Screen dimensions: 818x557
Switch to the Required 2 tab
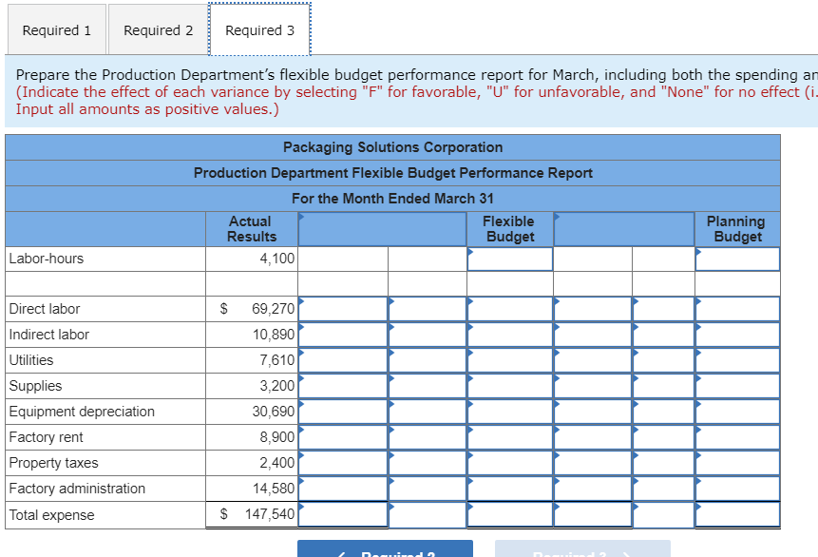[x=158, y=30]
